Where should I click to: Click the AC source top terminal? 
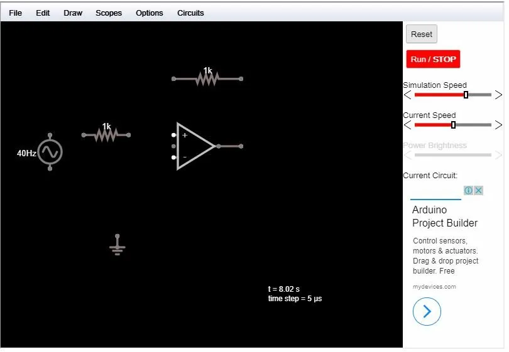[x=50, y=135]
